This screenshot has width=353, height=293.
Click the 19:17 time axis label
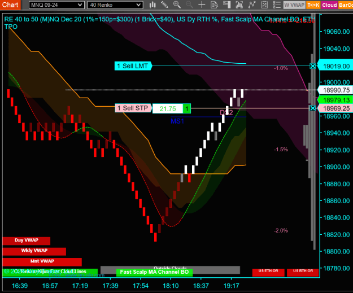coord(231,286)
